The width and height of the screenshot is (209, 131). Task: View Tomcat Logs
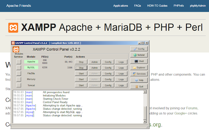pyautogui.click(x=121, y=85)
